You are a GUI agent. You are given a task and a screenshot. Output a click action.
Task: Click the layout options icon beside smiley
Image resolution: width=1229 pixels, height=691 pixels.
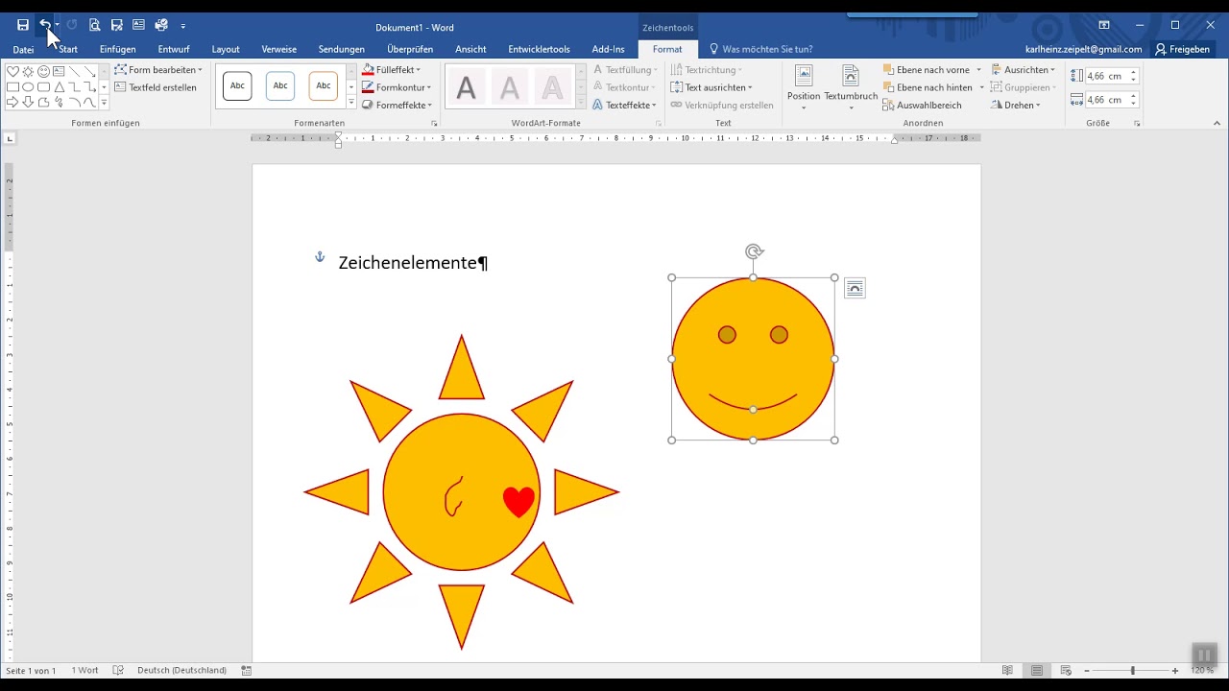point(855,289)
